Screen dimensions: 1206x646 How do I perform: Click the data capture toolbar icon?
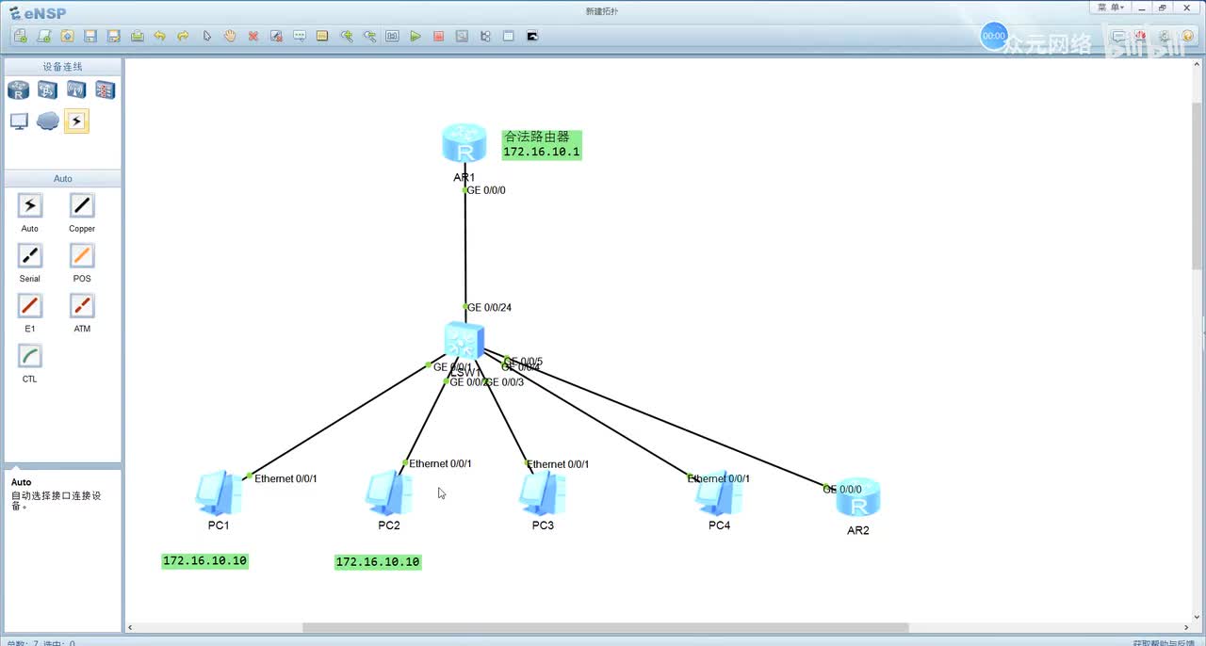pos(462,36)
